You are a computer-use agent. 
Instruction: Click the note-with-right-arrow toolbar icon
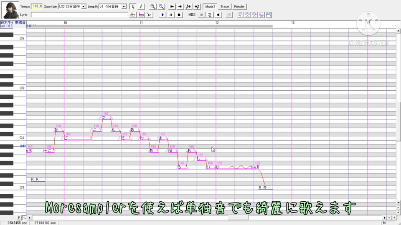197,6
